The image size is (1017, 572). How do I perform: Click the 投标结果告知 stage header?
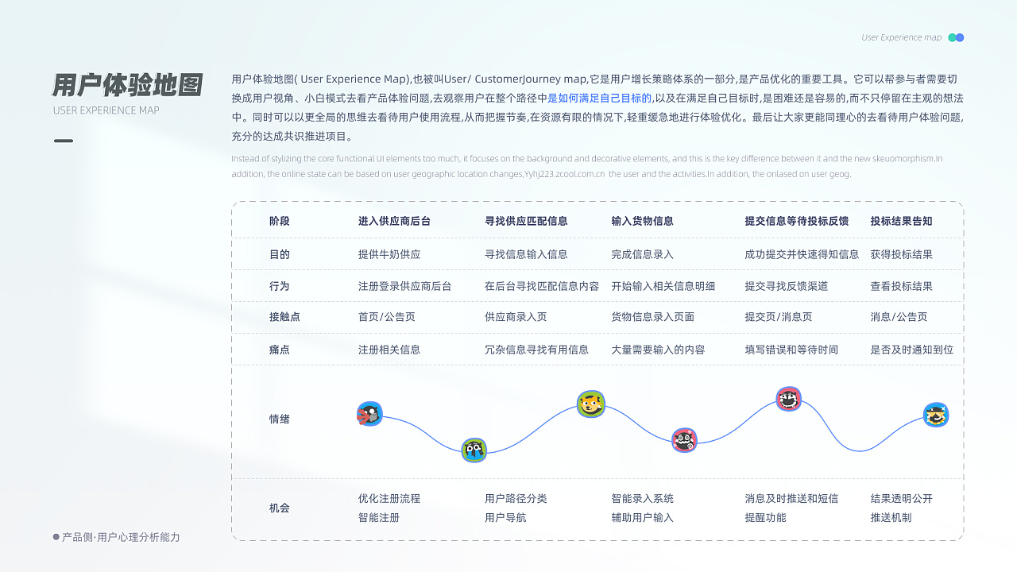tap(902, 222)
